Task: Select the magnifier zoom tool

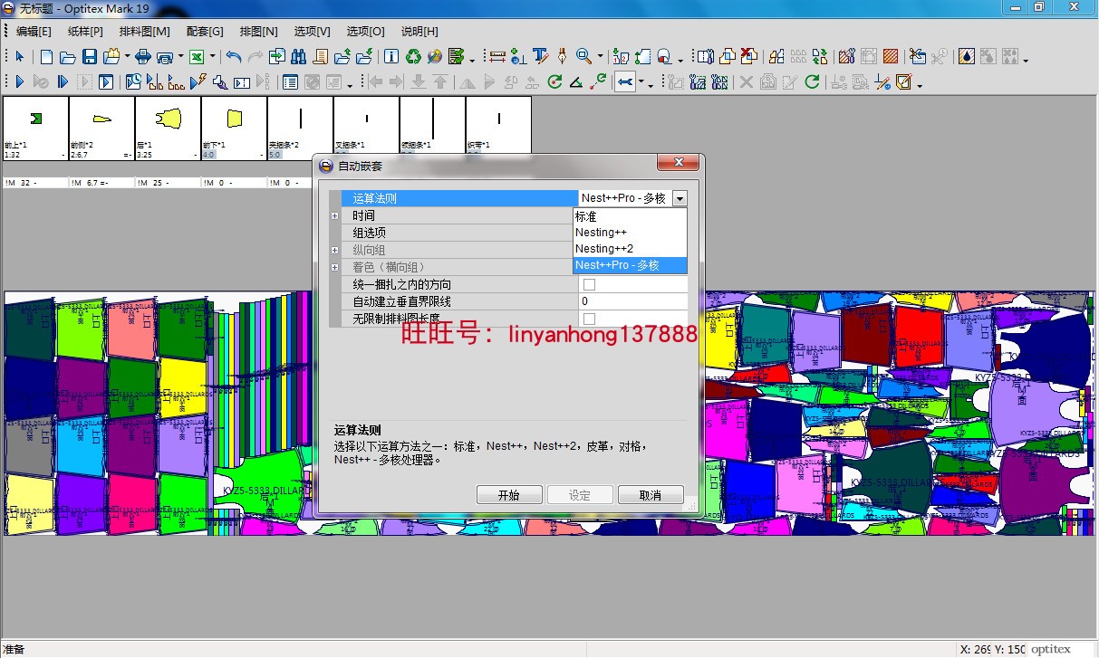Action: [x=583, y=56]
